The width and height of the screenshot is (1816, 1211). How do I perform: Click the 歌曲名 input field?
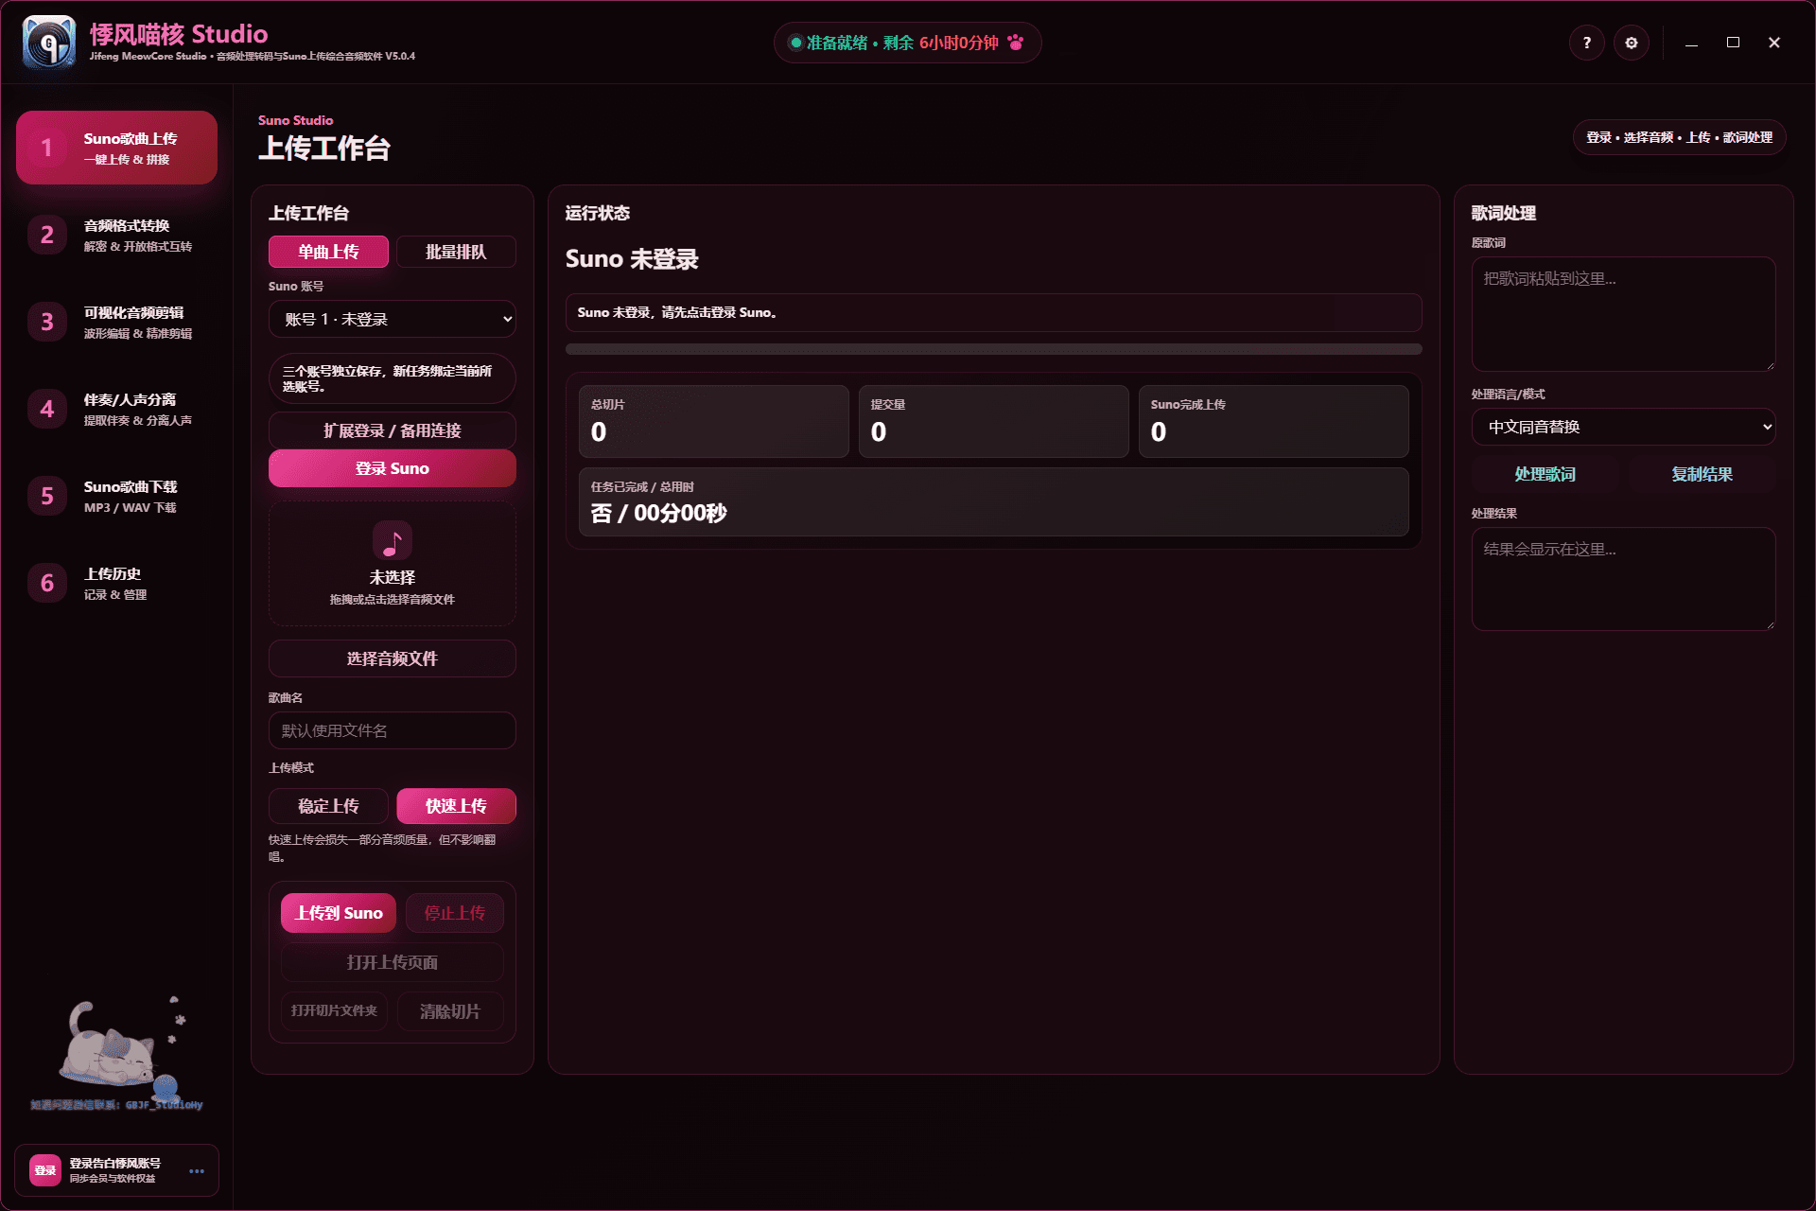393,730
